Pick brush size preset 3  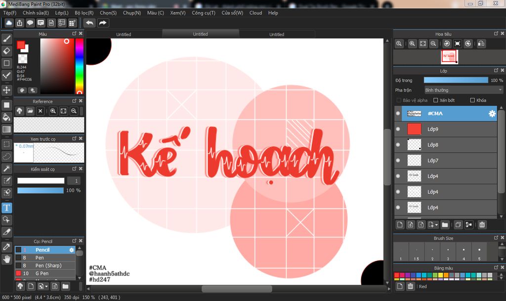click(448, 252)
